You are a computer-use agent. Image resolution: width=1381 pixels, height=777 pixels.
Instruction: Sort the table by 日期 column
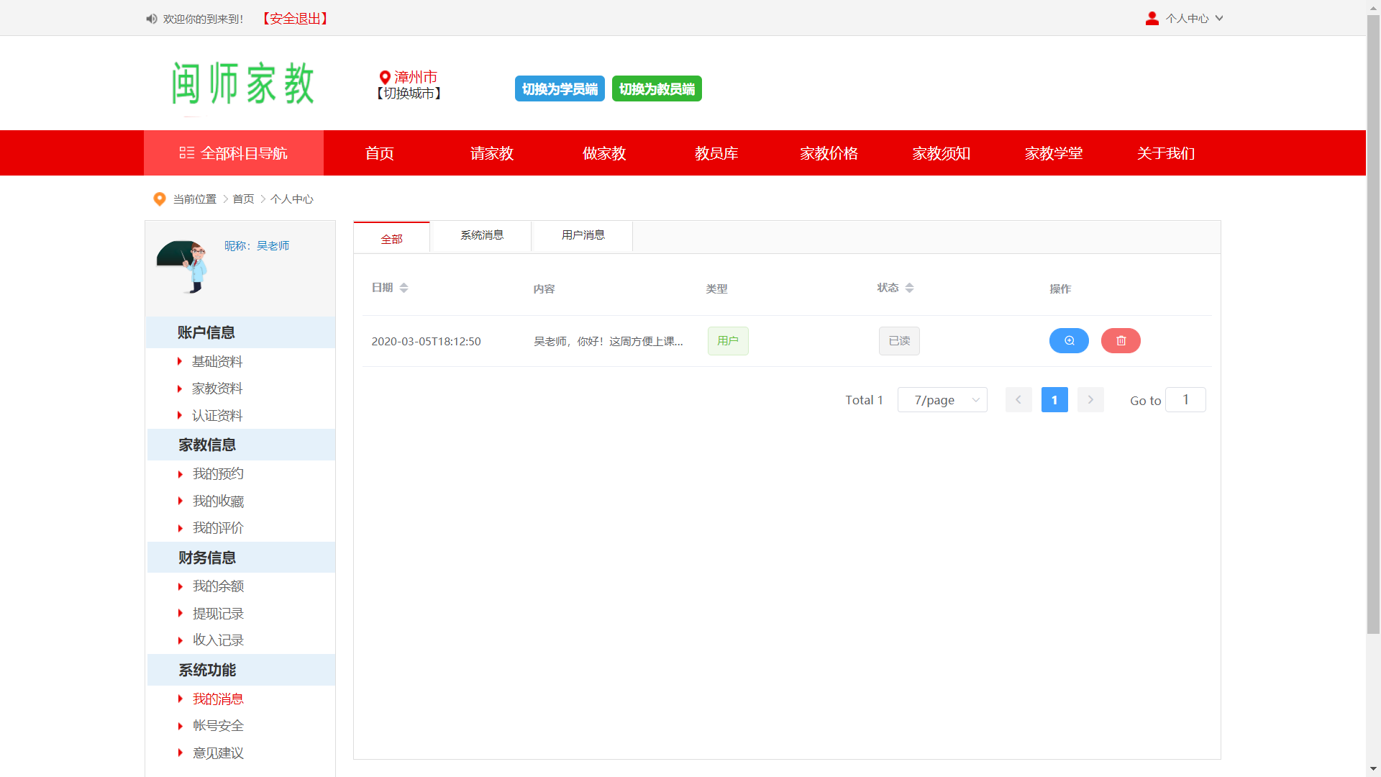404,288
